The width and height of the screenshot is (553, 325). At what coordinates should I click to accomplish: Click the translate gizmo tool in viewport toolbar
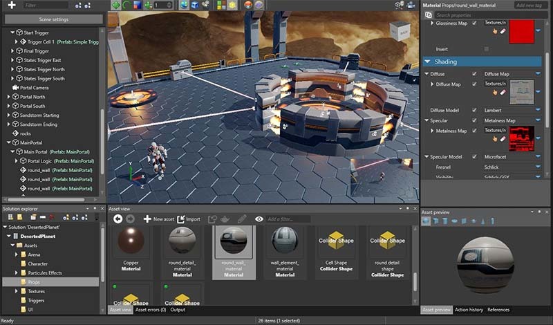coord(115,5)
